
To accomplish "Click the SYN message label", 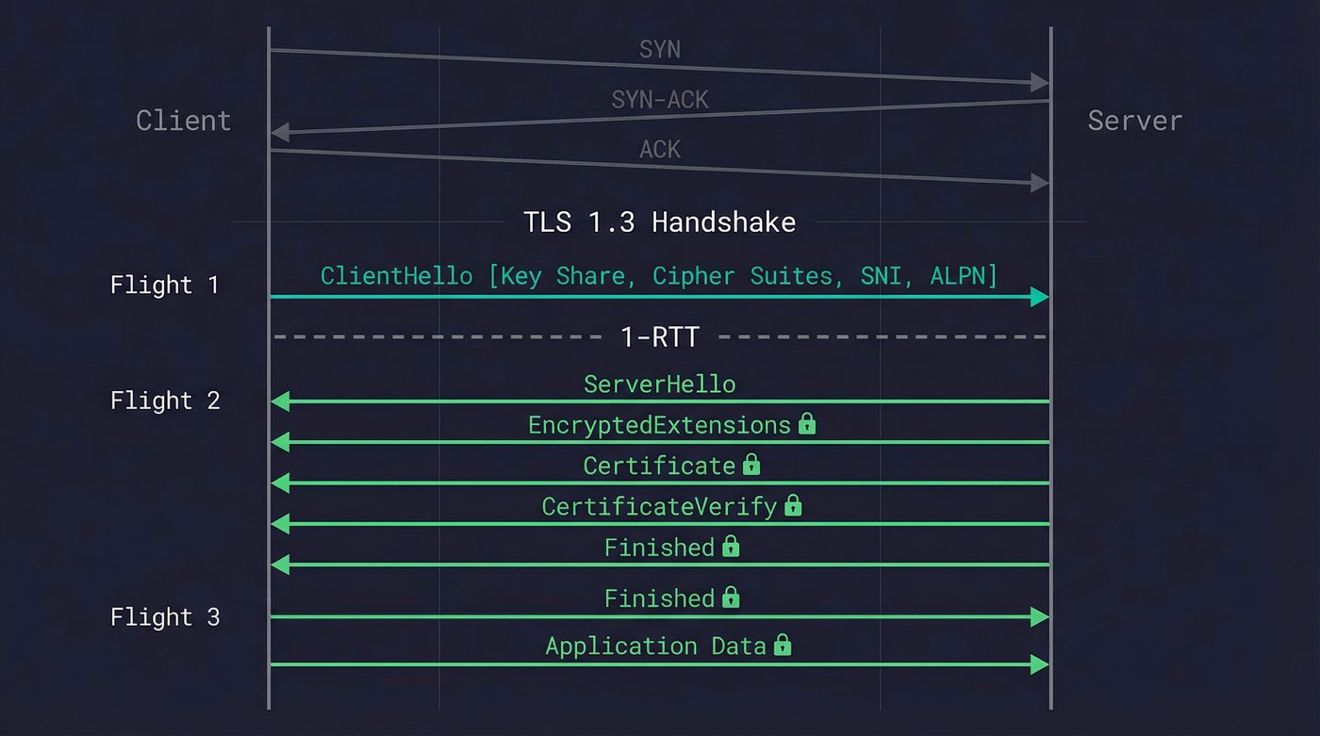I will [659, 49].
